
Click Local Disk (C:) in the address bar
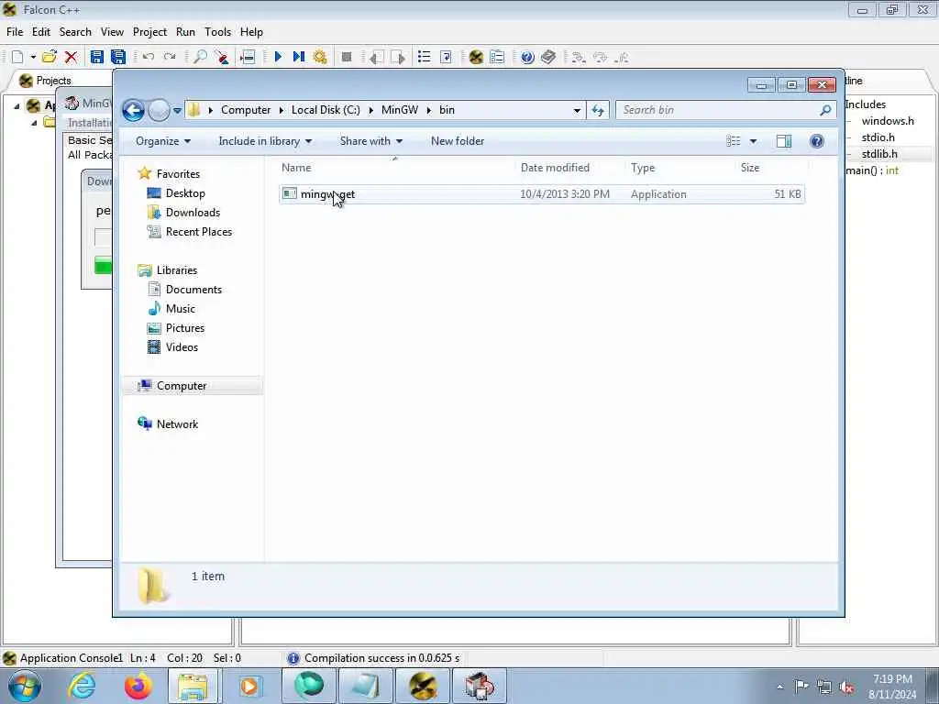click(x=326, y=110)
